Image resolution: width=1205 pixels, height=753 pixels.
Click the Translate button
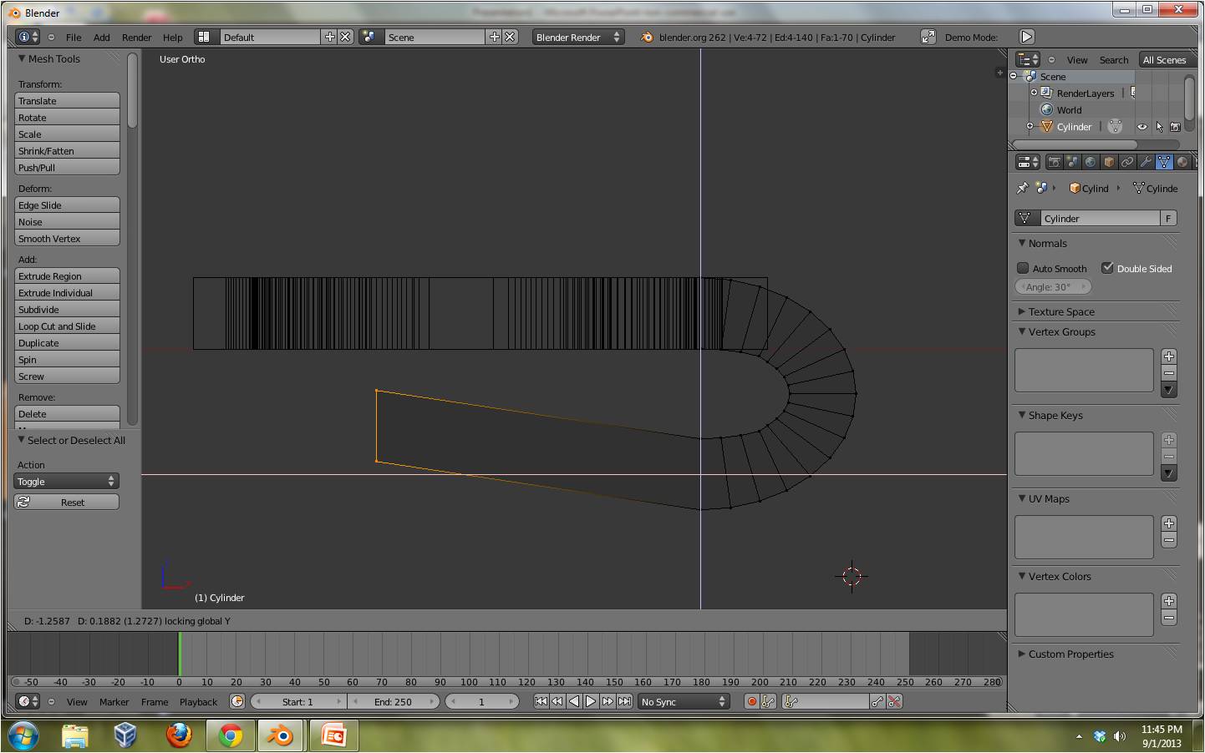click(67, 100)
